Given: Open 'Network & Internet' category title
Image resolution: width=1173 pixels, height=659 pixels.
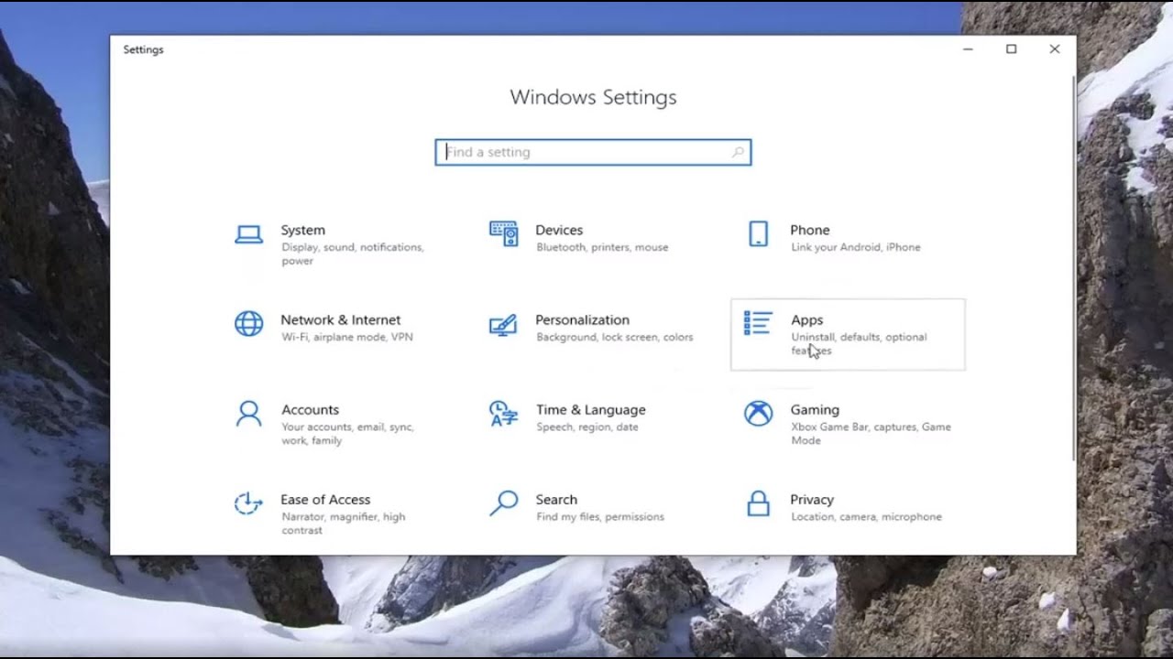Looking at the screenshot, I should click(341, 319).
